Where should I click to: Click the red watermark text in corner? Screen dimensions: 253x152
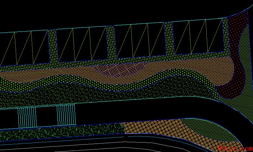point(234,148)
